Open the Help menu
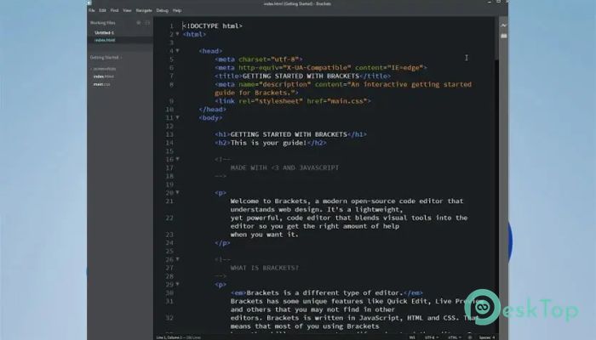 (x=177, y=10)
